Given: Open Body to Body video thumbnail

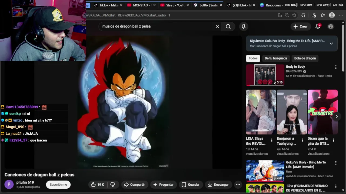Looking at the screenshot, I should (265, 75).
